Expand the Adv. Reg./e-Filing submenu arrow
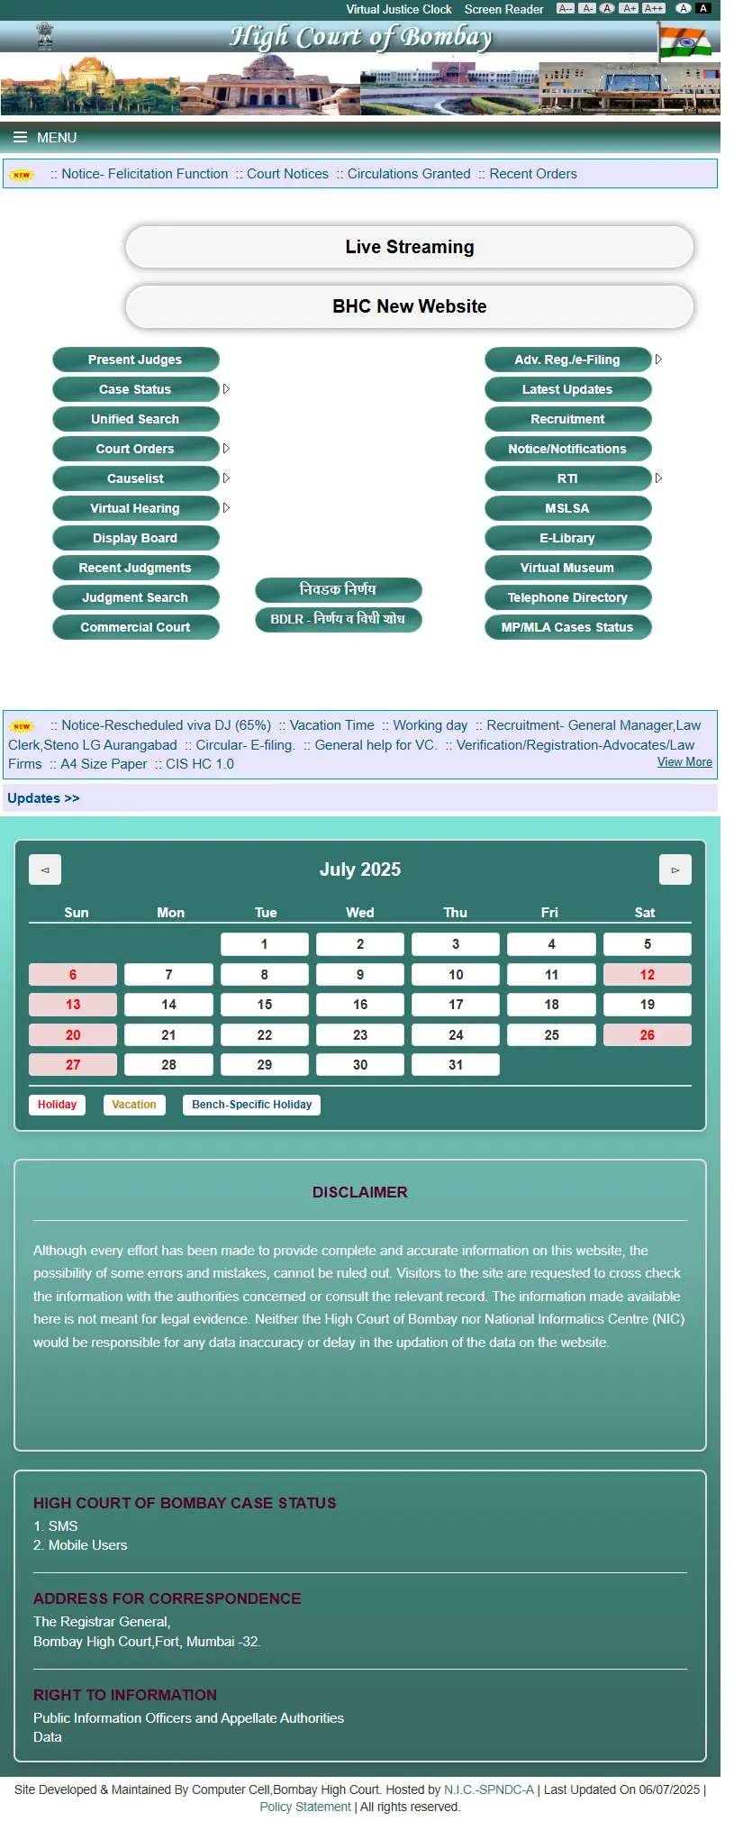Viewport: 734px width, 1821px height. pos(658,360)
